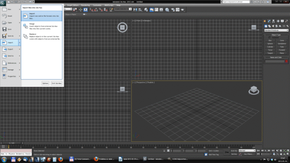Screen dimensions: 290x163
Task: Open Properties in the application menu
Action: 10,77
